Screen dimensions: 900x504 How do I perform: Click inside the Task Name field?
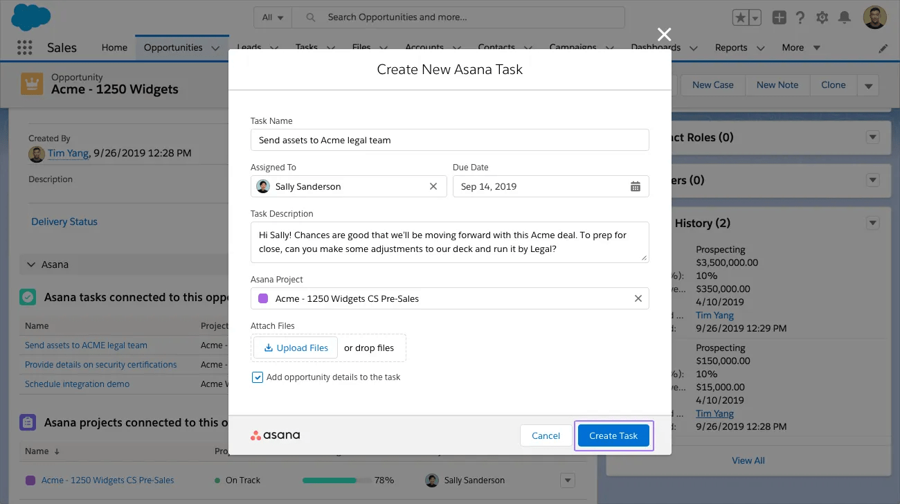[450, 139]
